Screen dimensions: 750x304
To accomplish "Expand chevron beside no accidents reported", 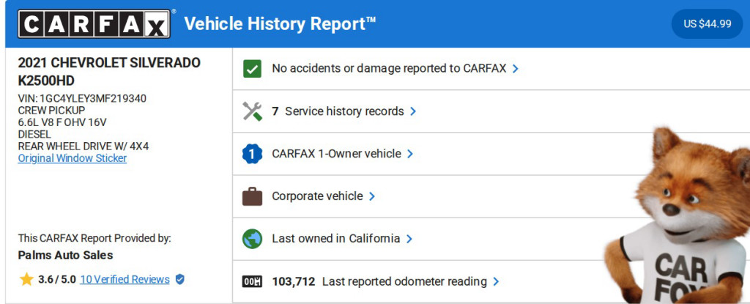I will click(516, 69).
